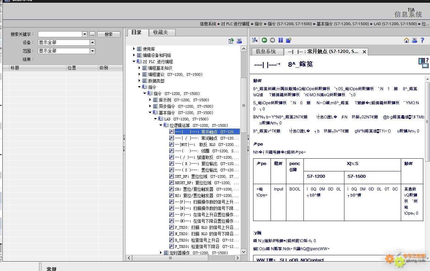Open the RS 复位/置位触发器 topic
Screen dimensions: 430x271
pos(207,196)
